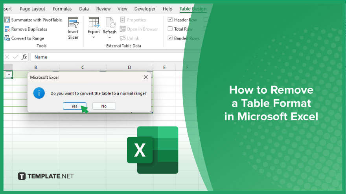The image size is (346, 194).
Task: Click No in the convert dialog
Action: pyautogui.click(x=104, y=106)
